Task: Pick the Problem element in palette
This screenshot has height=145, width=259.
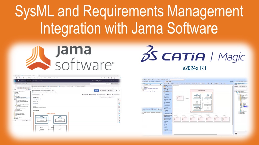Action: pyautogui.click(x=167, y=96)
